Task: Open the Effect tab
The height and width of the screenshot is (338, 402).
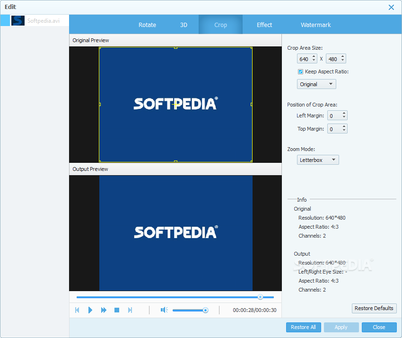Action: [x=264, y=25]
